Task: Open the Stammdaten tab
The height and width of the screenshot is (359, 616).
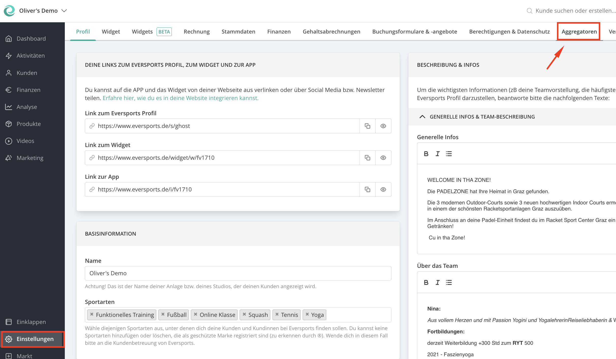Action: coord(238,31)
